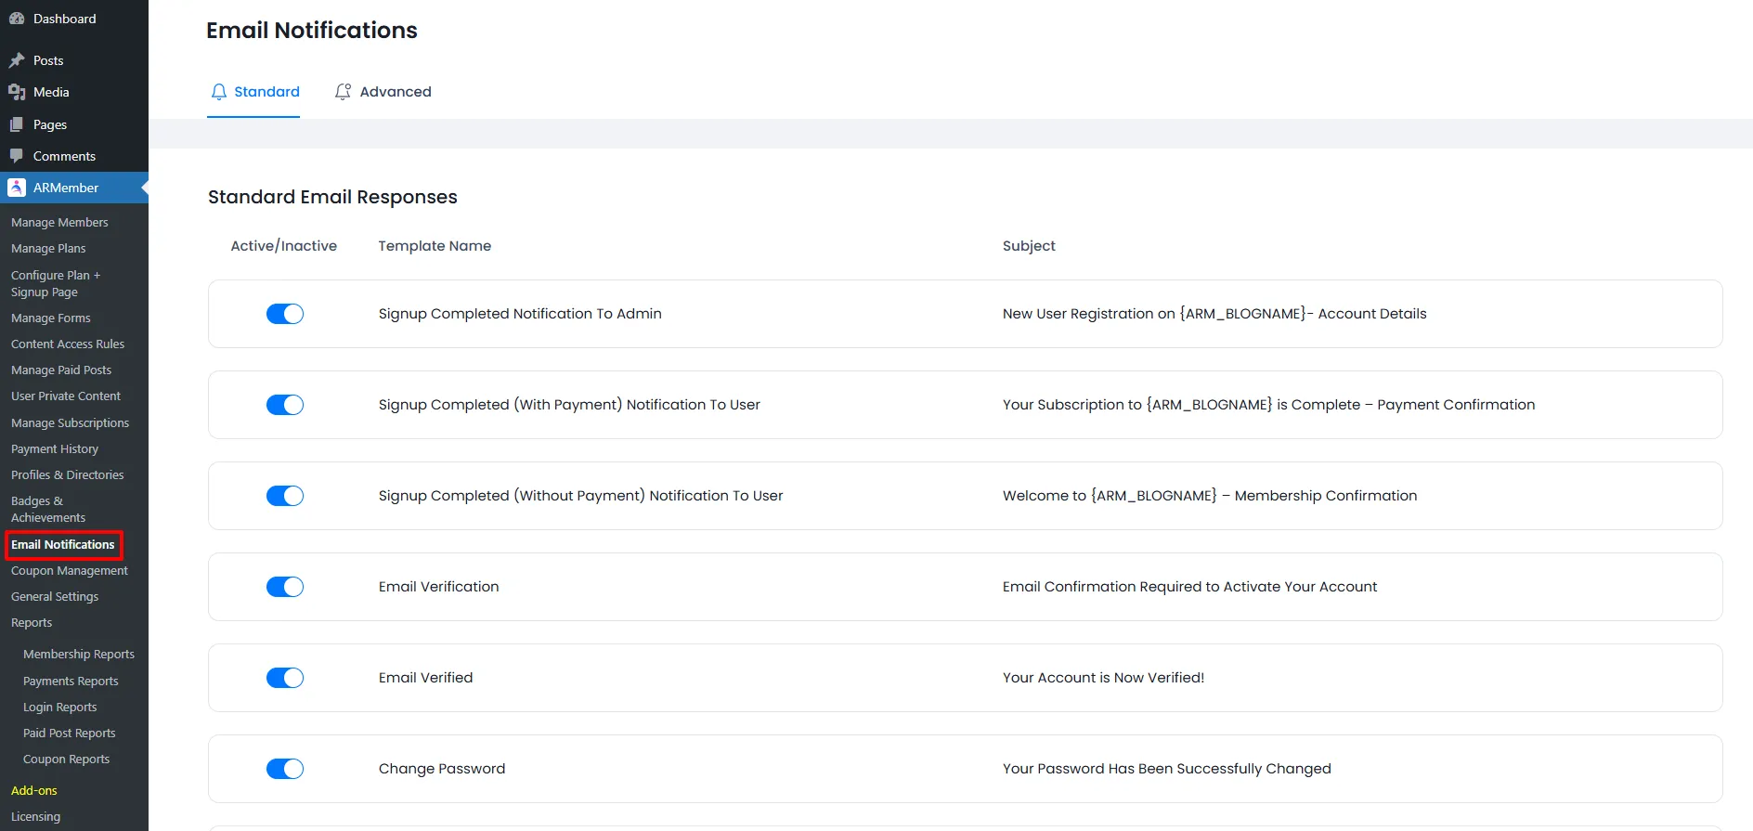
Task: Click the Dashboard gauge icon
Action: [x=17, y=19]
